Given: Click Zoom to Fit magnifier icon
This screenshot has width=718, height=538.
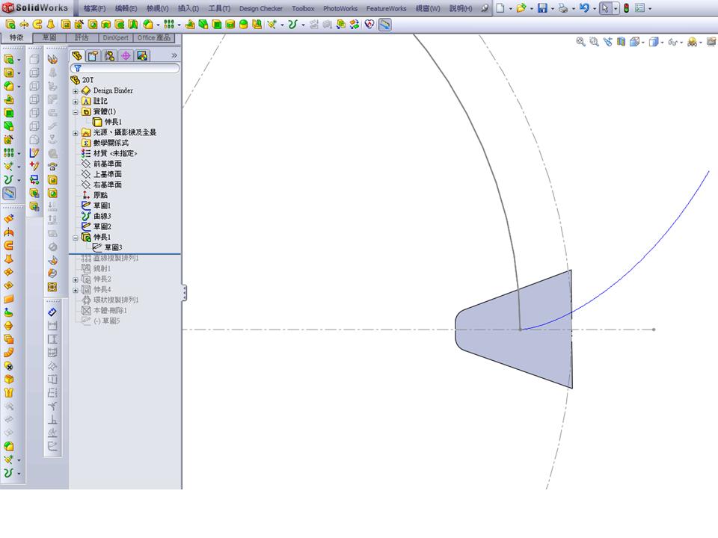Looking at the screenshot, I should point(580,42).
